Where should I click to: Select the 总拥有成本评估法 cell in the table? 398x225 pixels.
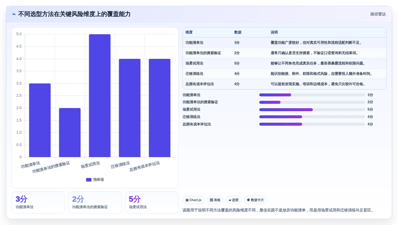200,84
